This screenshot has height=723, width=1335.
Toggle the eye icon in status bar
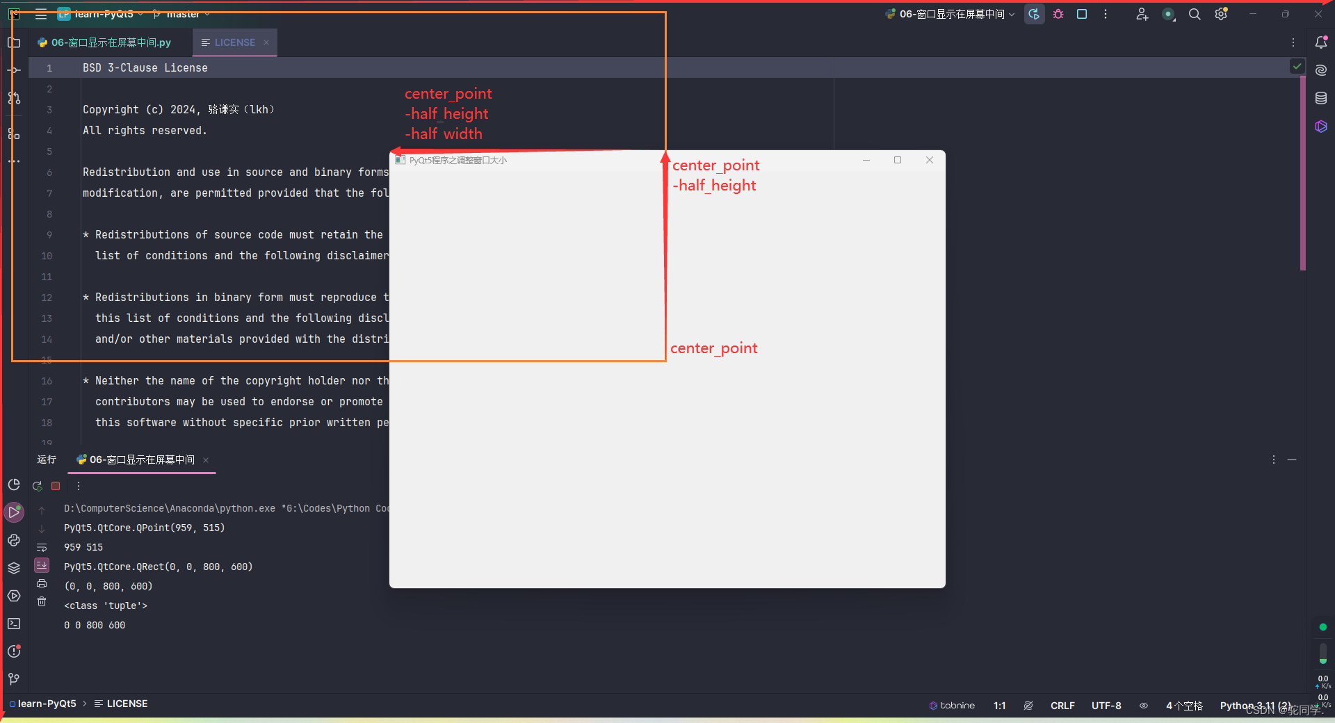(x=1144, y=705)
